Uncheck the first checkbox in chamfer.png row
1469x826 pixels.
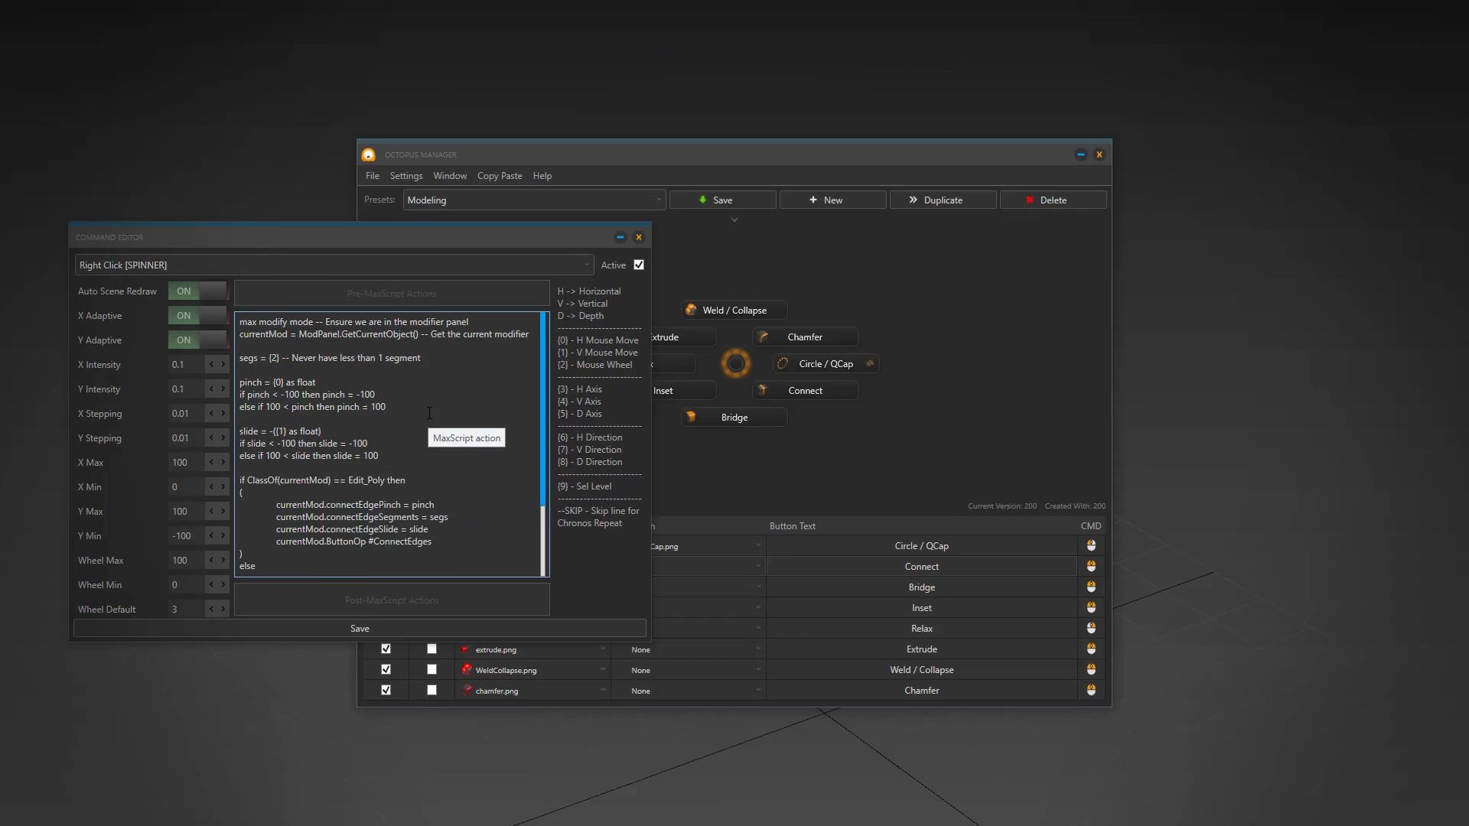[386, 690]
